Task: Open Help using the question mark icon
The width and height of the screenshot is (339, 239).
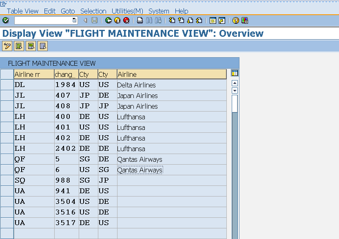Action: 235,20
